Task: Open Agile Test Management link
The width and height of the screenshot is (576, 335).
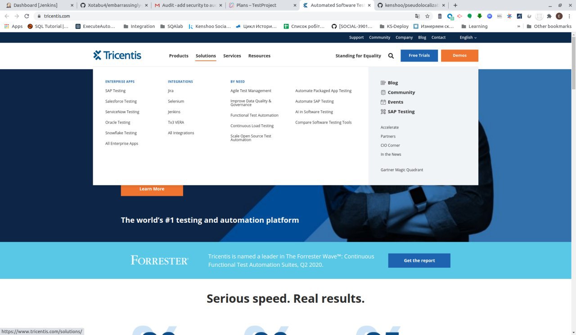Action: point(251,91)
